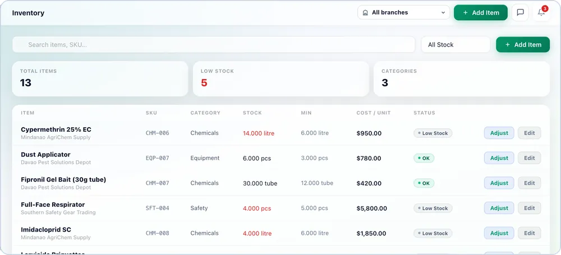Click the 14.000 litre stock value

pyautogui.click(x=259, y=133)
